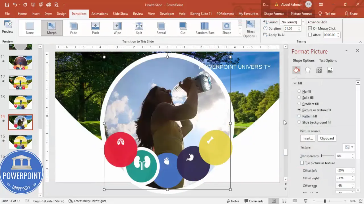
Task: Collapse the Fill section
Action: [295, 83]
